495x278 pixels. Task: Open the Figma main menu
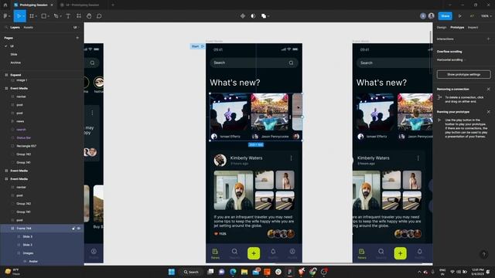pos(5,15)
